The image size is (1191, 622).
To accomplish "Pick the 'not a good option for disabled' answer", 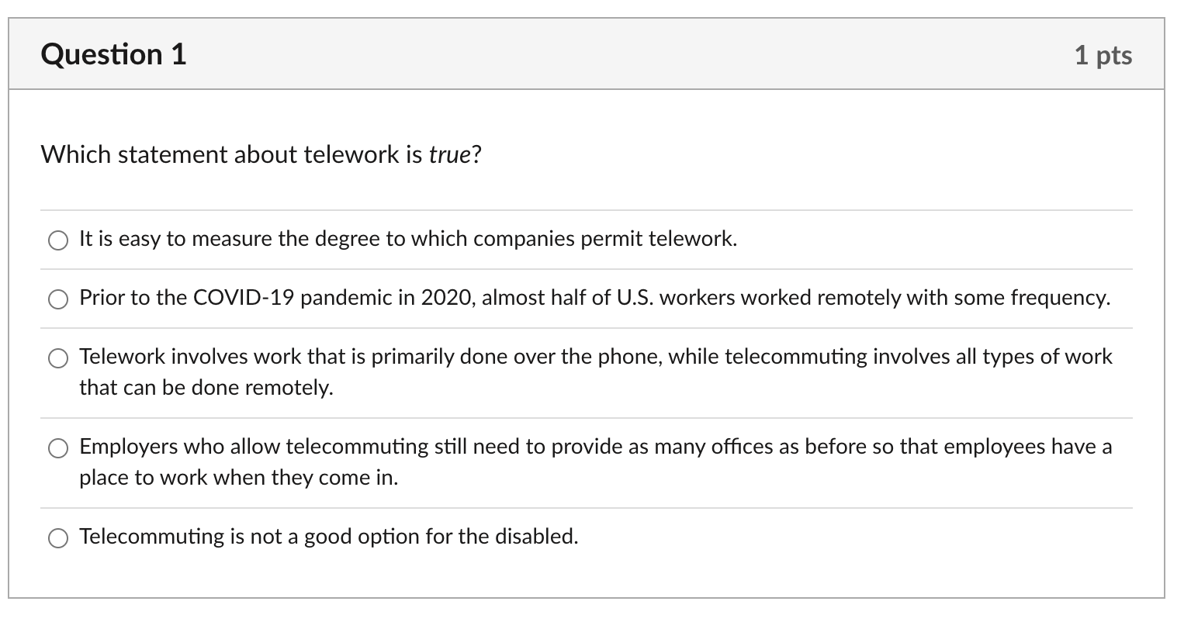I will [58, 537].
